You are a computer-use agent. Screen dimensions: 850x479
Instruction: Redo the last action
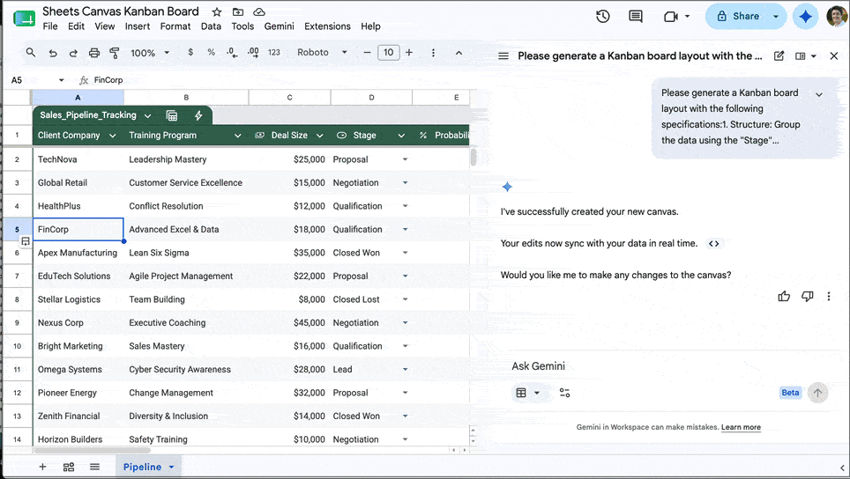pyautogui.click(x=73, y=53)
